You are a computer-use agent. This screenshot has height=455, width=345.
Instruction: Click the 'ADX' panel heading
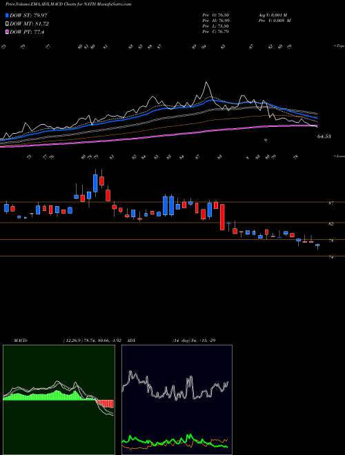pyautogui.click(x=130, y=341)
